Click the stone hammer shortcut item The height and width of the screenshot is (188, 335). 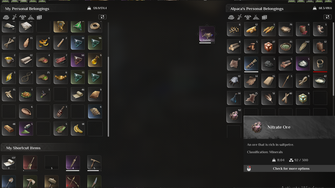(51, 181)
